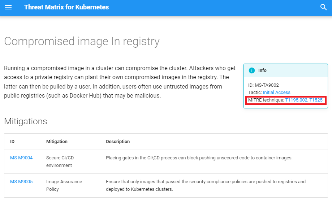Click the Mitigation column header
Viewport: 332px width, 202px height.
pos(57,142)
